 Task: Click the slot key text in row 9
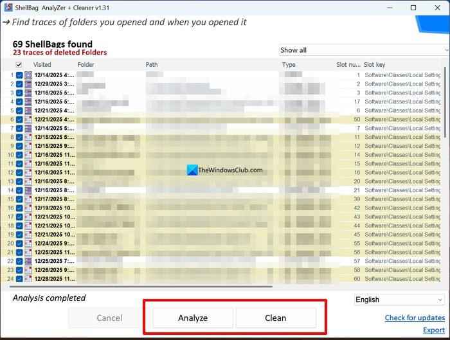coord(402,146)
